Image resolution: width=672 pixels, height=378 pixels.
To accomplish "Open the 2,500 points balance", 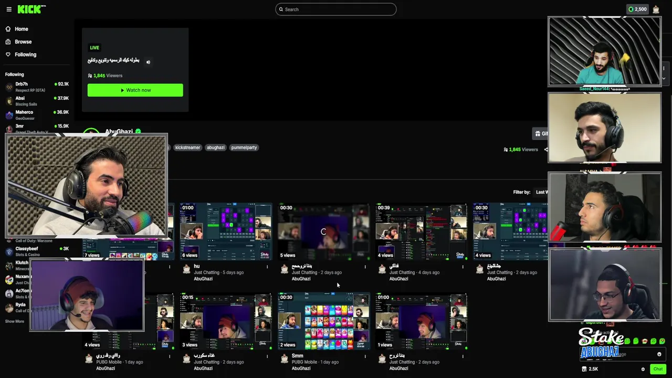I will tap(637, 9).
